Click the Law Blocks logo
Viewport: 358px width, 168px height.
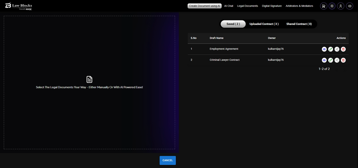click(x=19, y=6)
